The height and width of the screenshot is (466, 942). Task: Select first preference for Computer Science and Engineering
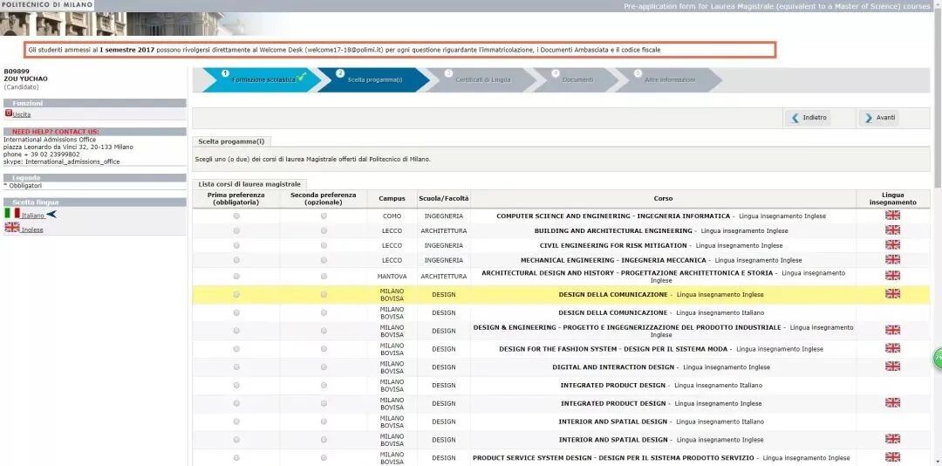(x=236, y=216)
